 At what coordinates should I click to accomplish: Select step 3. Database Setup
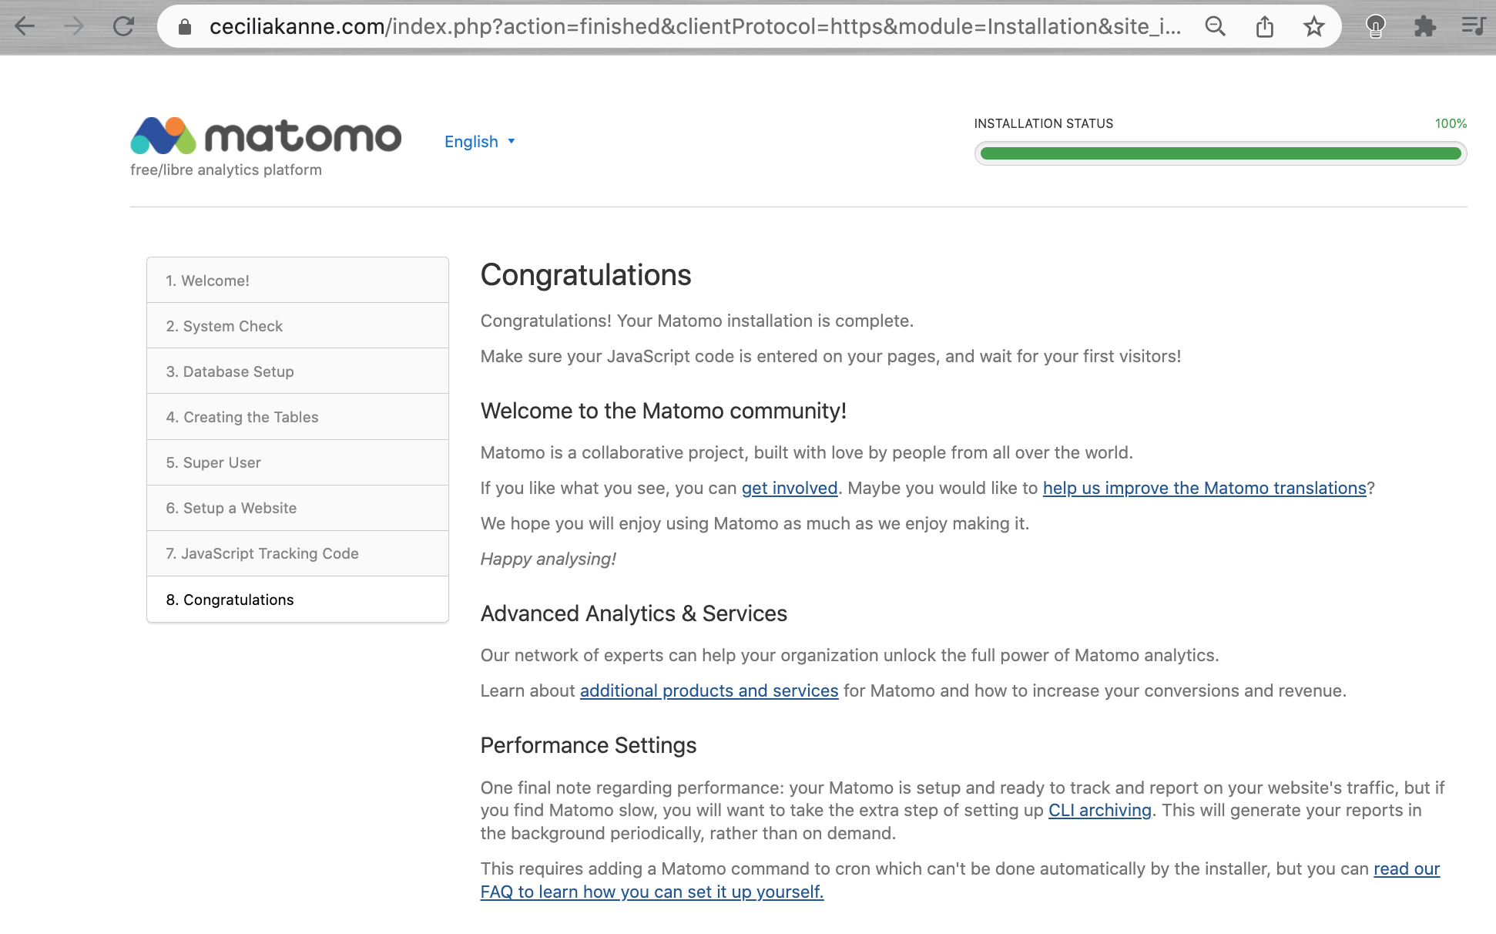pos(297,371)
